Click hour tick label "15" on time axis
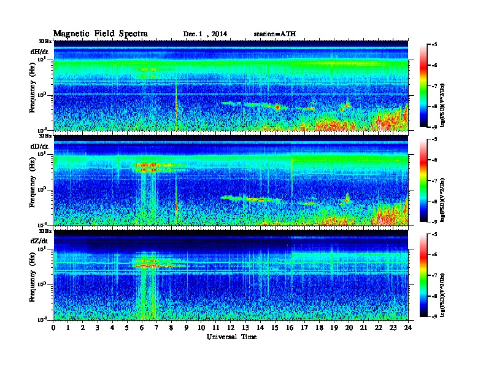486x376 pixels. coord(275,328)
